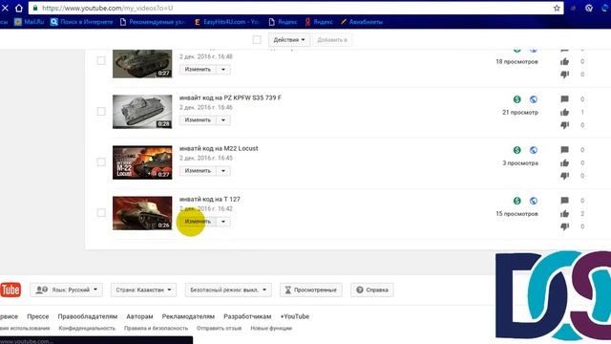Viewport: 611px width, 344px height.
Task: Click monetization icon for M22 Locust video
Action: (517, 150)
